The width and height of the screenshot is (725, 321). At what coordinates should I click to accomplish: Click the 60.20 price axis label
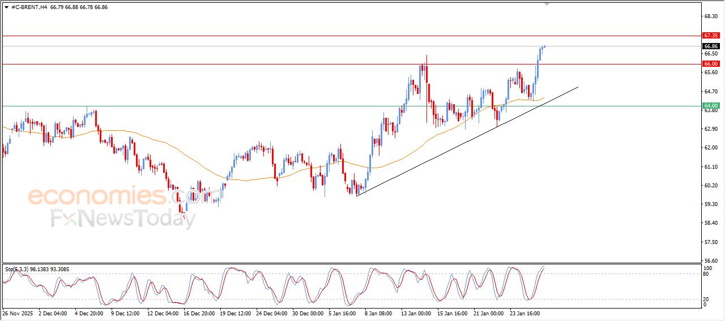click(x=710, y=185)
